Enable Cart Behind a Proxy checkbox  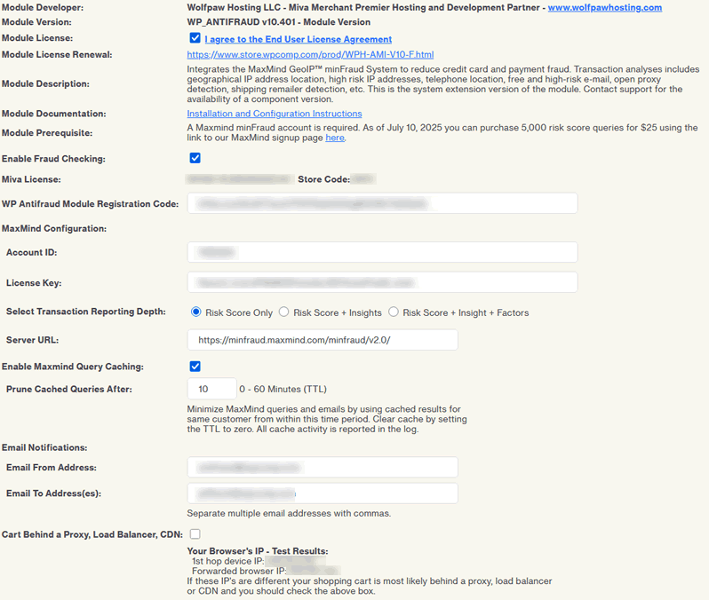click(x=195, y=534)
